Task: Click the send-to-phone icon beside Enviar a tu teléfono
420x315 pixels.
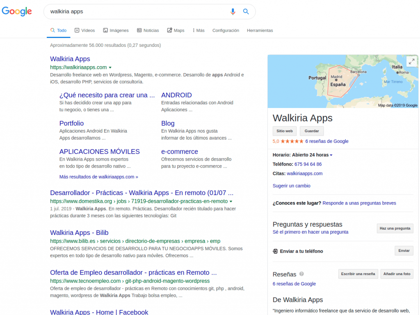Action: 275,251
